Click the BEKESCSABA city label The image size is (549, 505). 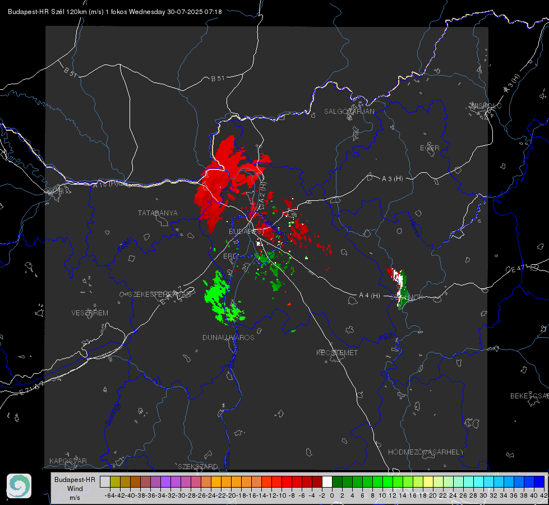pyautogui.click(x=529, y=396)
